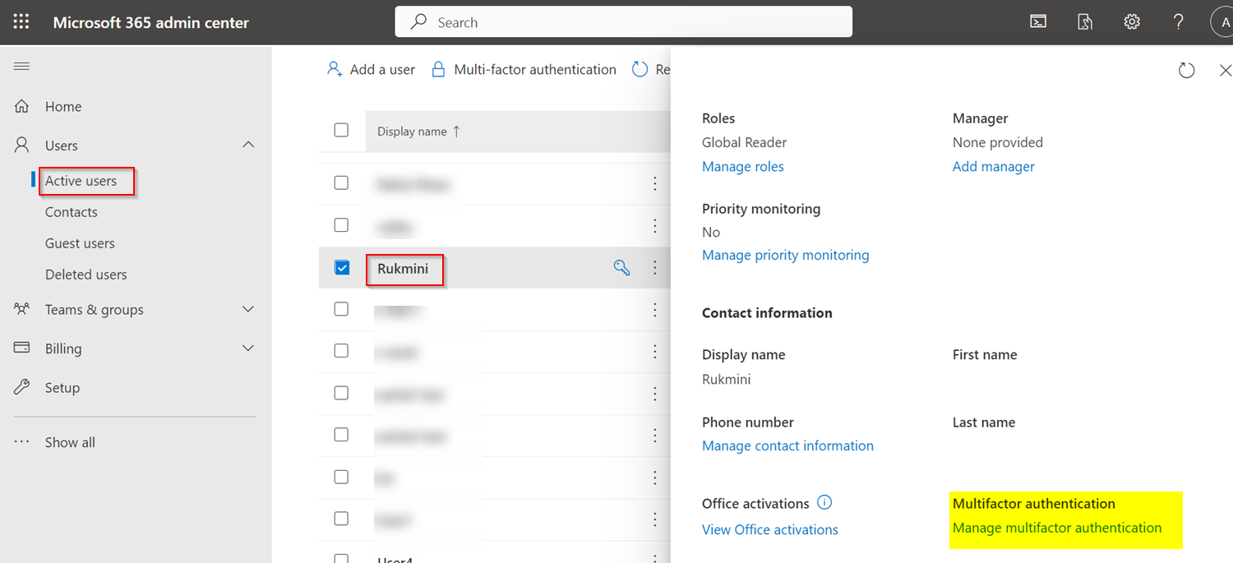The width and height of the screenshot is (1233, 563).
Task: Open the app launcher waffle icon
Action: click(21, 22)
